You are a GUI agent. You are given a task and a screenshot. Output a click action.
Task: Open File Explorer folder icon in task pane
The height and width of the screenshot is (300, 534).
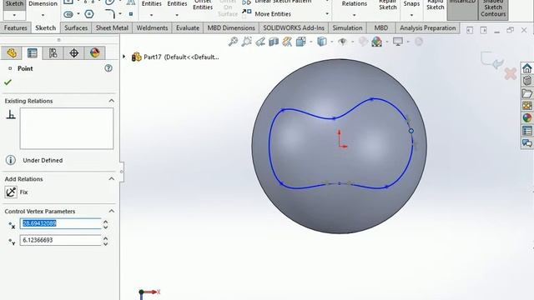(x=526, y=93)
